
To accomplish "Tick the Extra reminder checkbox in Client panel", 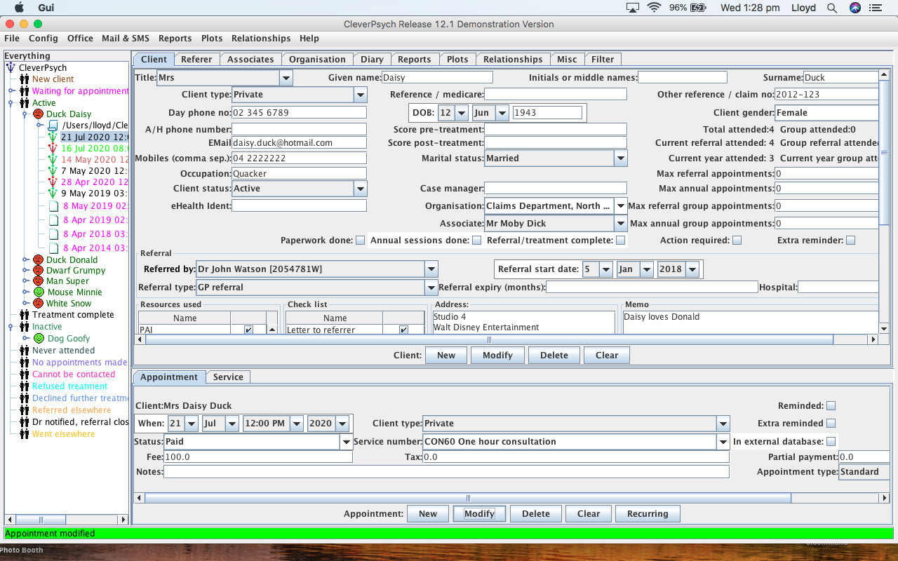I will point(850,241).
